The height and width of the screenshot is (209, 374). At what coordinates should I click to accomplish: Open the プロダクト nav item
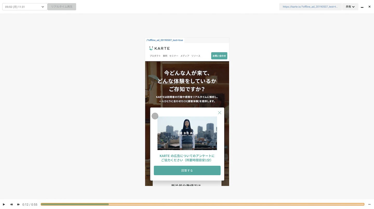click(155, 56)
